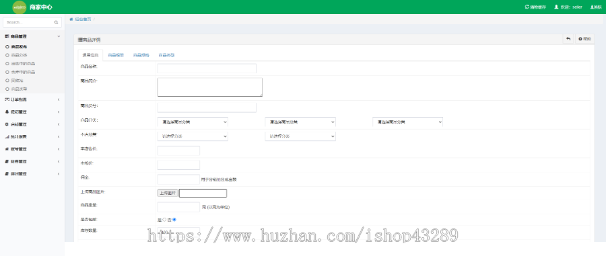Open 商品分类 in the sidebar submenu
This screenshot has height=256, width=606.
coord(20,55)
